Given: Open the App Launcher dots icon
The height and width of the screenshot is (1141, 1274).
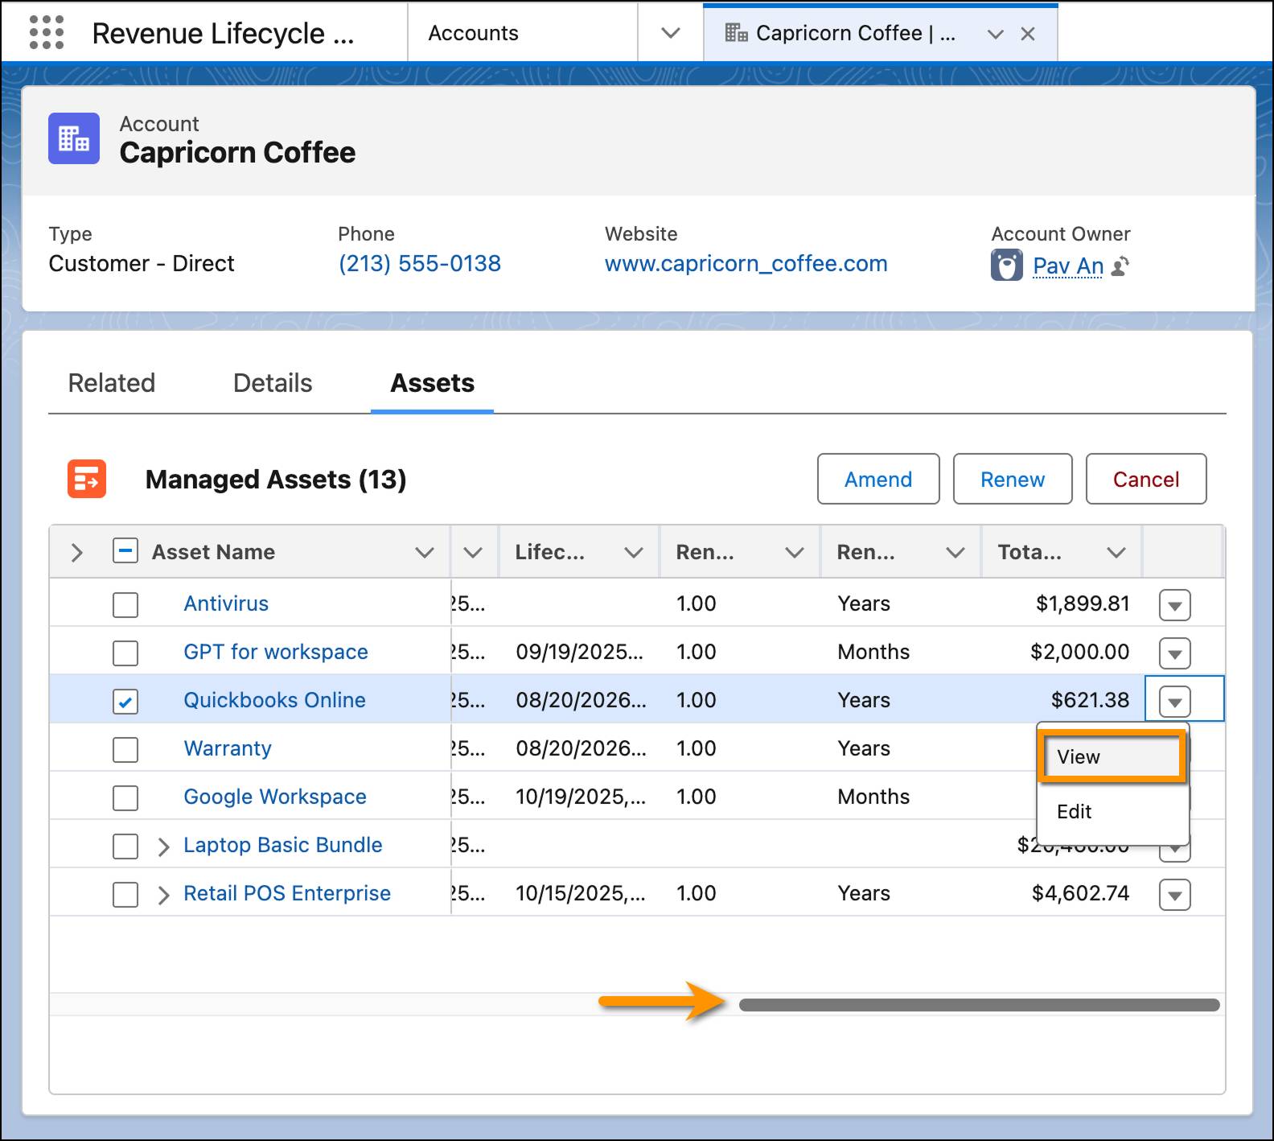Looking at the screenshot, I should pos(47,33).
